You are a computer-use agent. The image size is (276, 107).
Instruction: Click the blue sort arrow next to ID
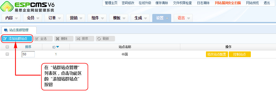coord(58,47)
